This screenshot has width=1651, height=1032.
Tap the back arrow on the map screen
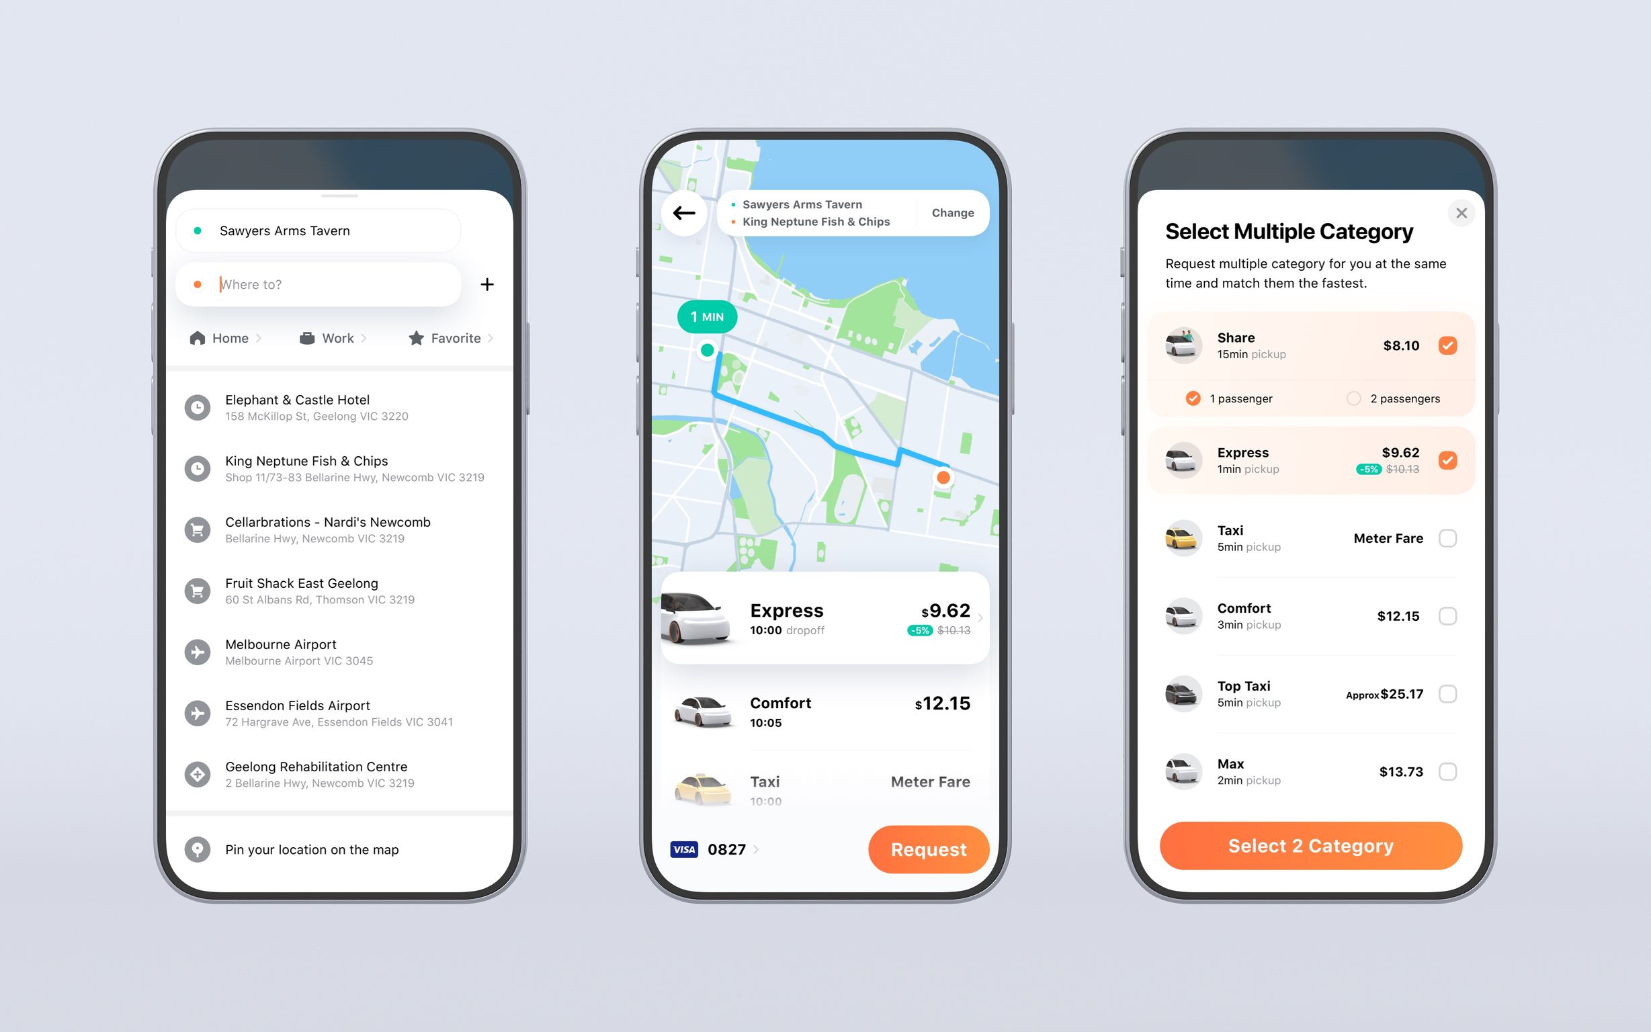point(683,214)
